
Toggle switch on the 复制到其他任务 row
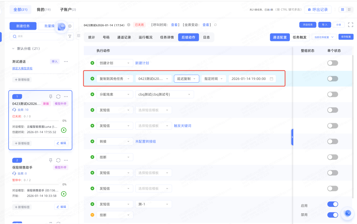(333, 79)
